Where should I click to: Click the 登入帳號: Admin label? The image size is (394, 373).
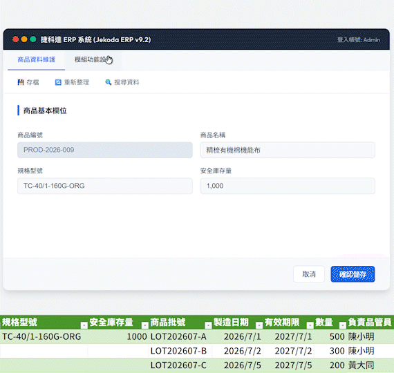click(x=359, y=39)
